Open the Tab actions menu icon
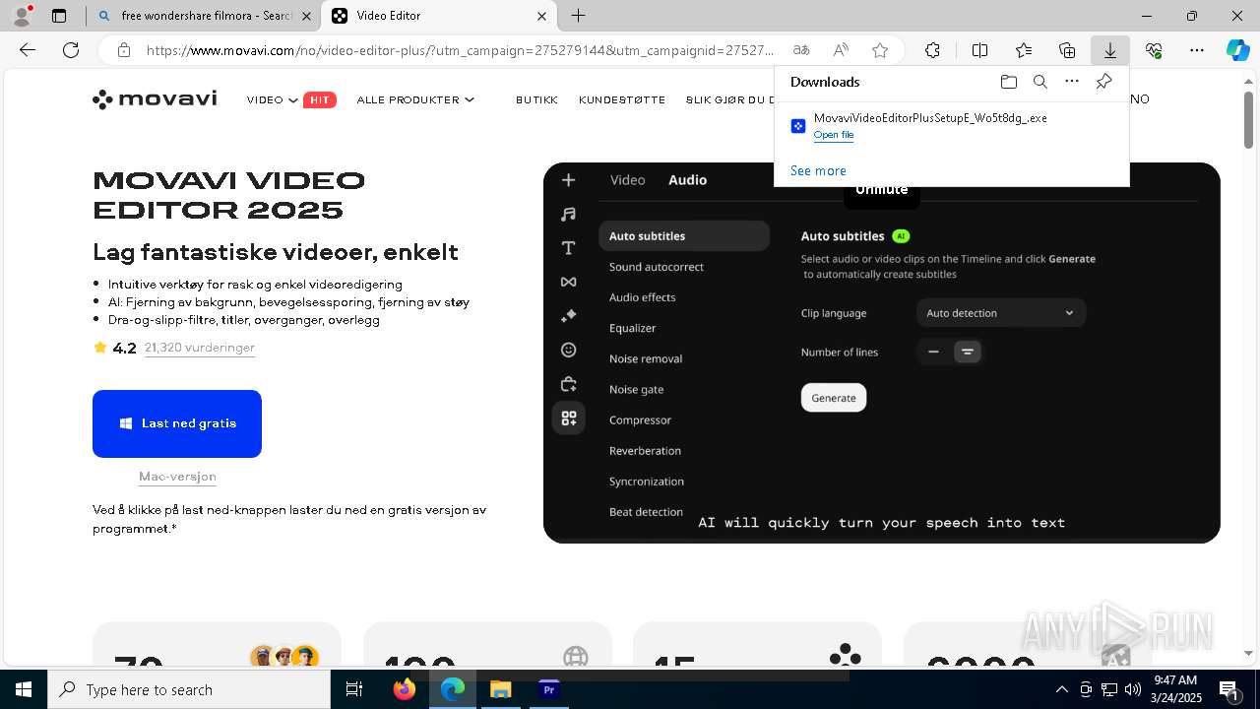Screen dimensions: 1260x709 [59, 16]
